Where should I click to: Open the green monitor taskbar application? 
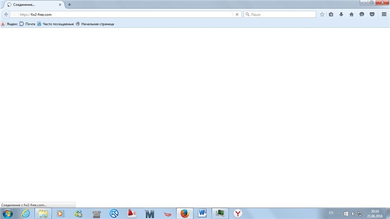point(220,214)
